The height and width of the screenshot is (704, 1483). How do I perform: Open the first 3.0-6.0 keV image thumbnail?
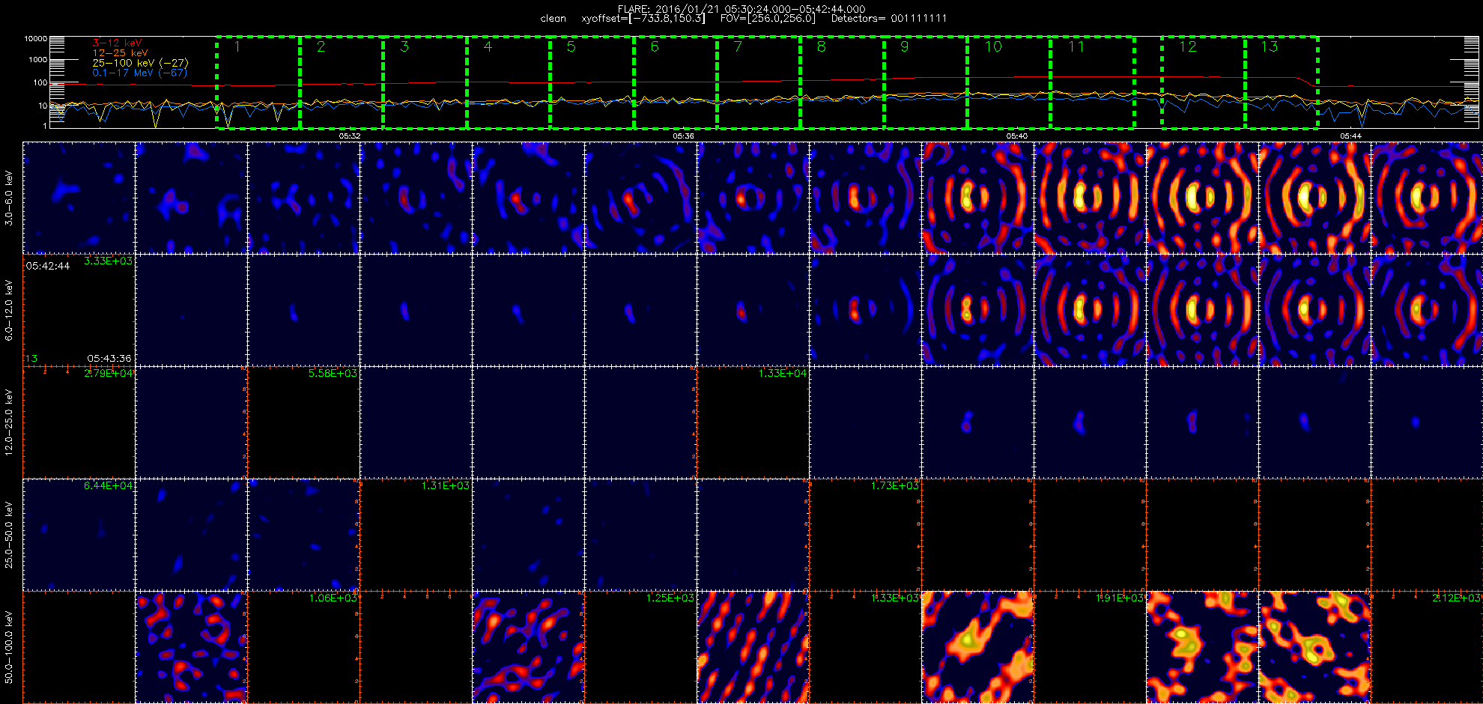tap(79, 198)
